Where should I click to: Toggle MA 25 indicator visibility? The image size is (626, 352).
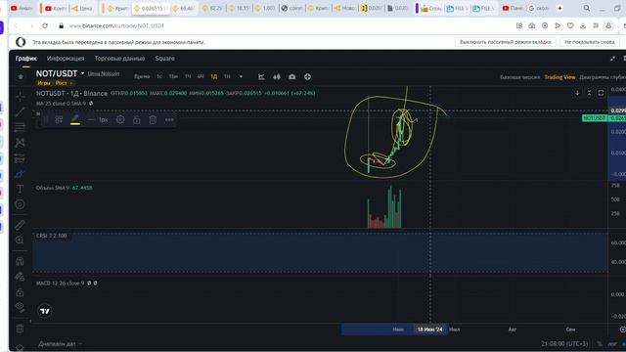pos(91,104)
